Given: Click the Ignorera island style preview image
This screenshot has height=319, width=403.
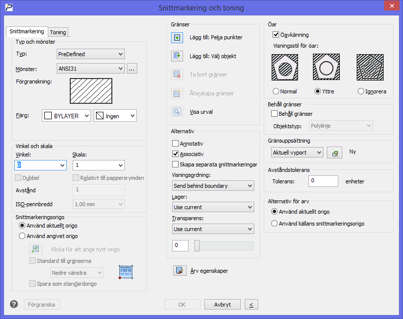Looking at the screenshot, I should click(x=370, y=67).
